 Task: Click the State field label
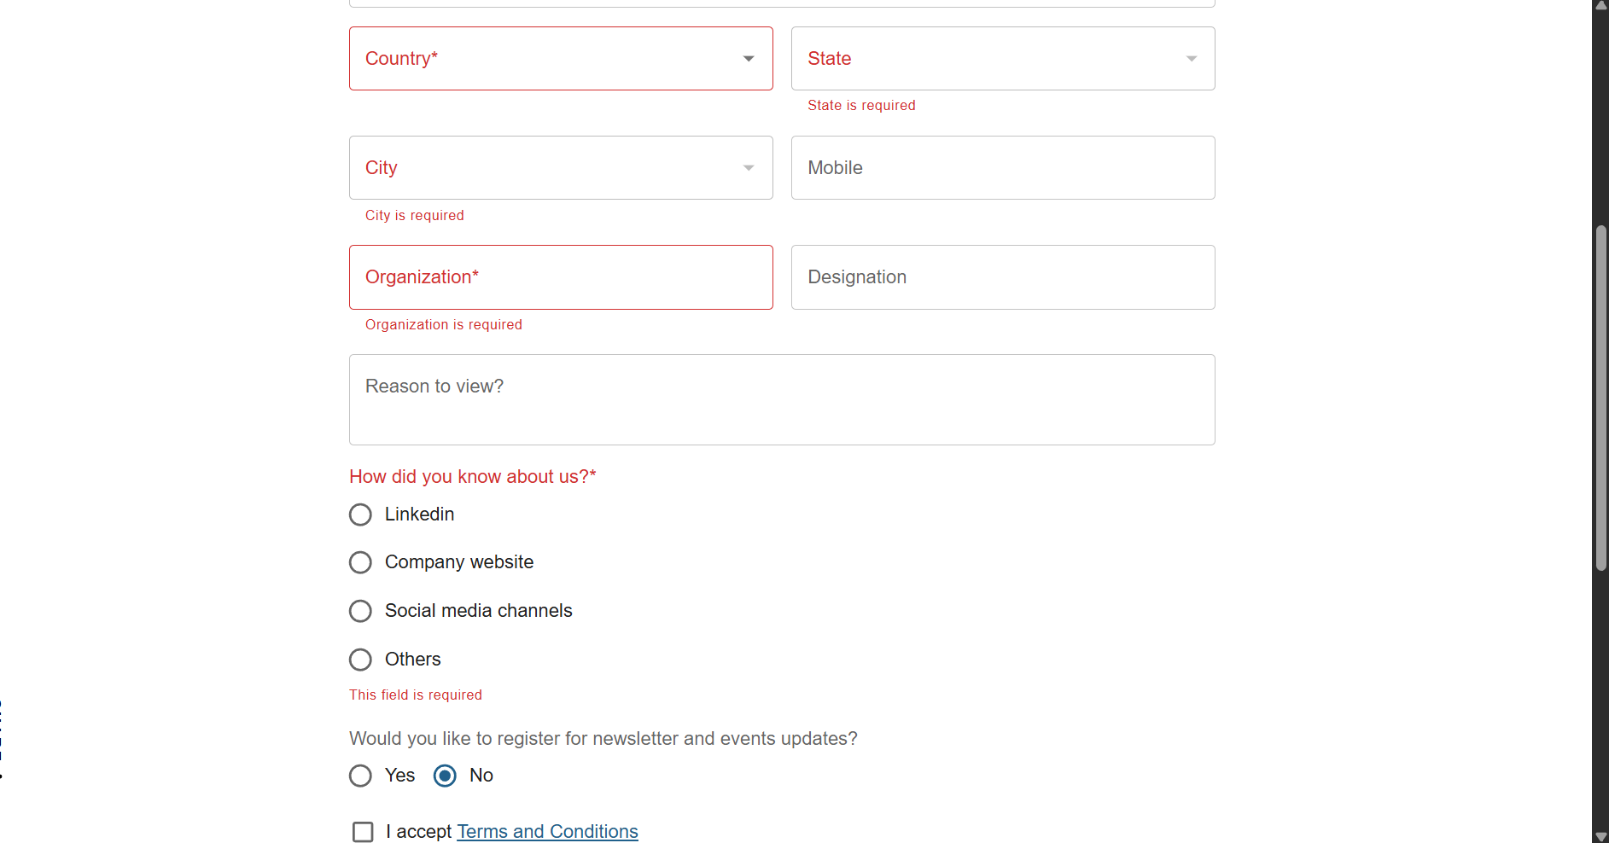click(x=829, y=59)
